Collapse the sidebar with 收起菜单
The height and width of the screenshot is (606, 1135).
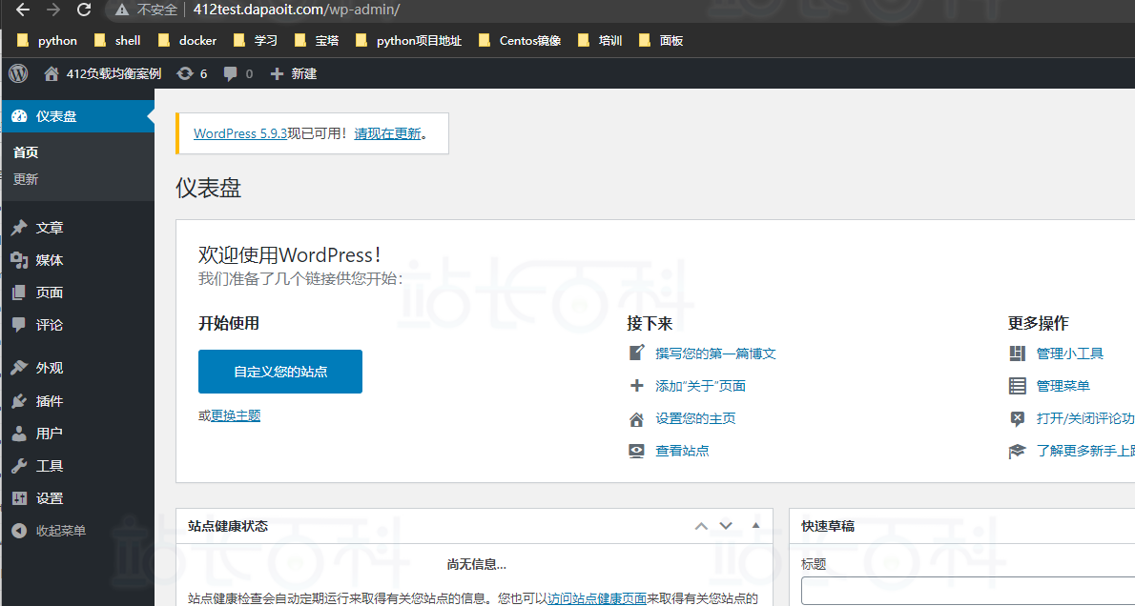[50, 531]
